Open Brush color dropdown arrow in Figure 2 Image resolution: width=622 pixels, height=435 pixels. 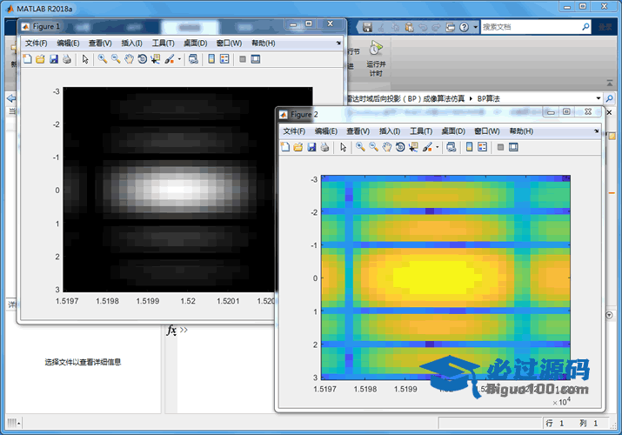438,147
